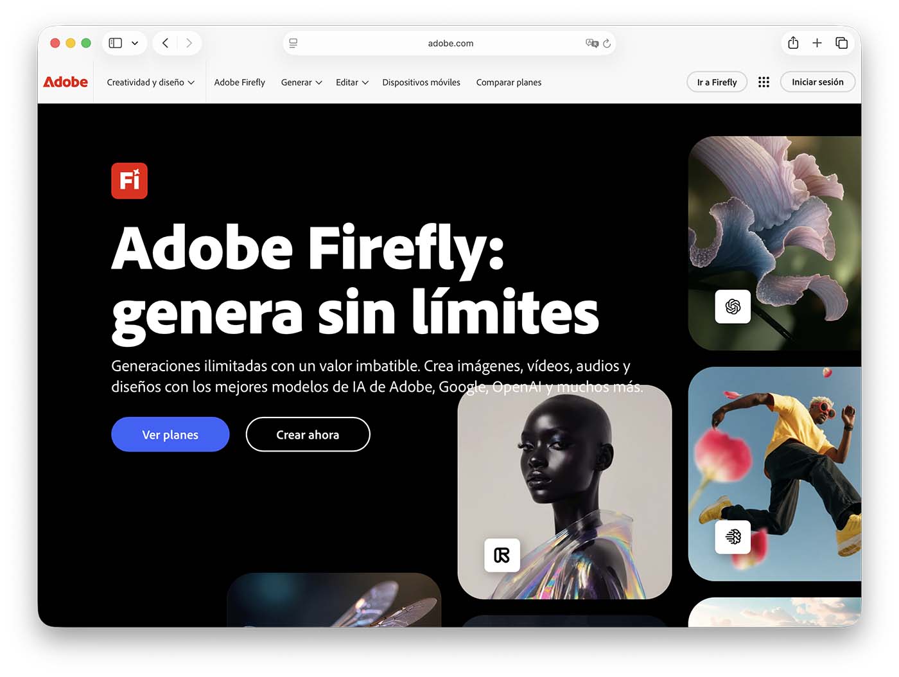Expand the Editar menu
Image resolution: width=899 pixels, height=677 pixels.
pyautogui.click(x=351, y=82)
